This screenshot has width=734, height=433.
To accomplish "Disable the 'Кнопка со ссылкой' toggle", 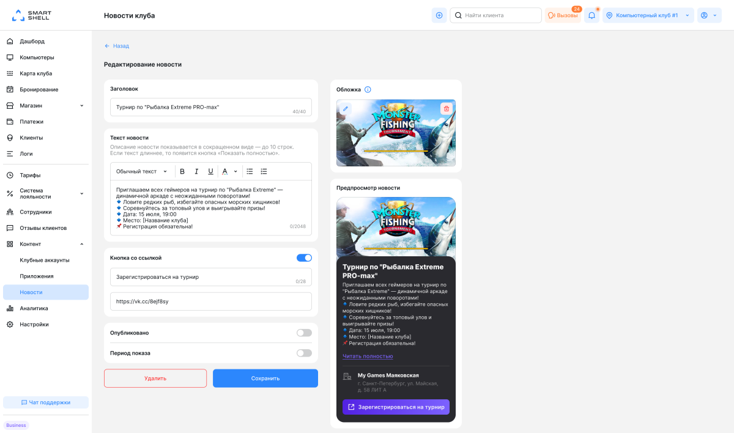I will tap(304, 258).
